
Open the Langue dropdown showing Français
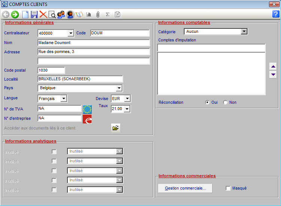coord(64,99)
